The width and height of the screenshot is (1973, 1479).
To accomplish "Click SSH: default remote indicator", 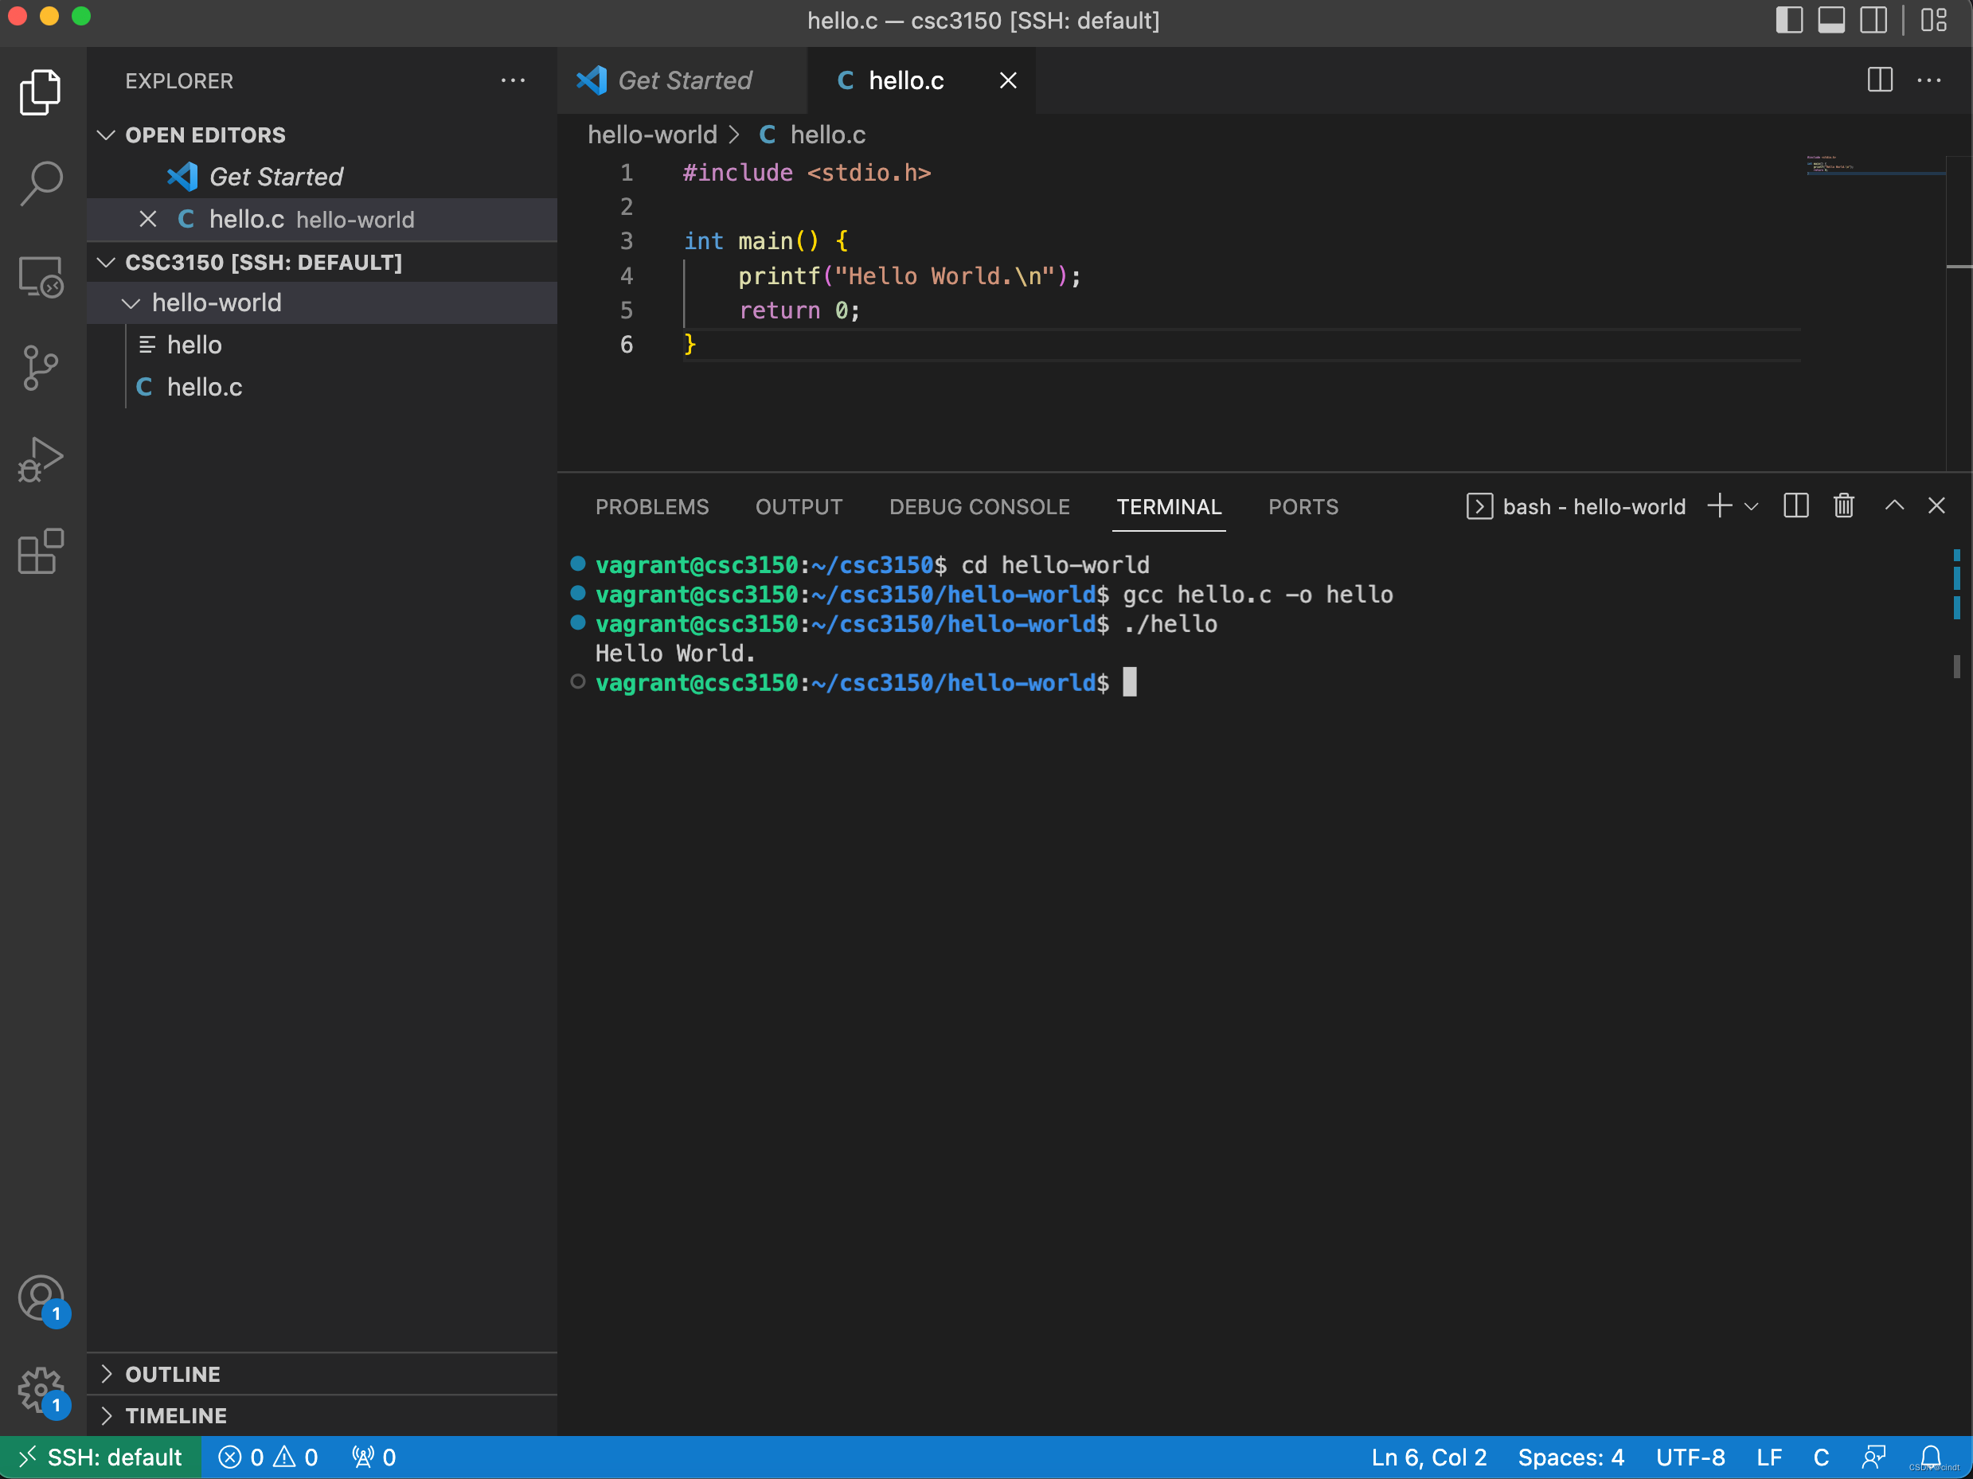I will [x=101, y=1457].
